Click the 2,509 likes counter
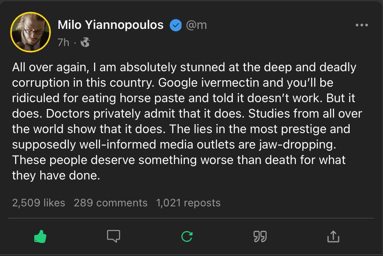The height and width of the screenshot is (256, 383). pyautogui.click(x=39, y=203)
